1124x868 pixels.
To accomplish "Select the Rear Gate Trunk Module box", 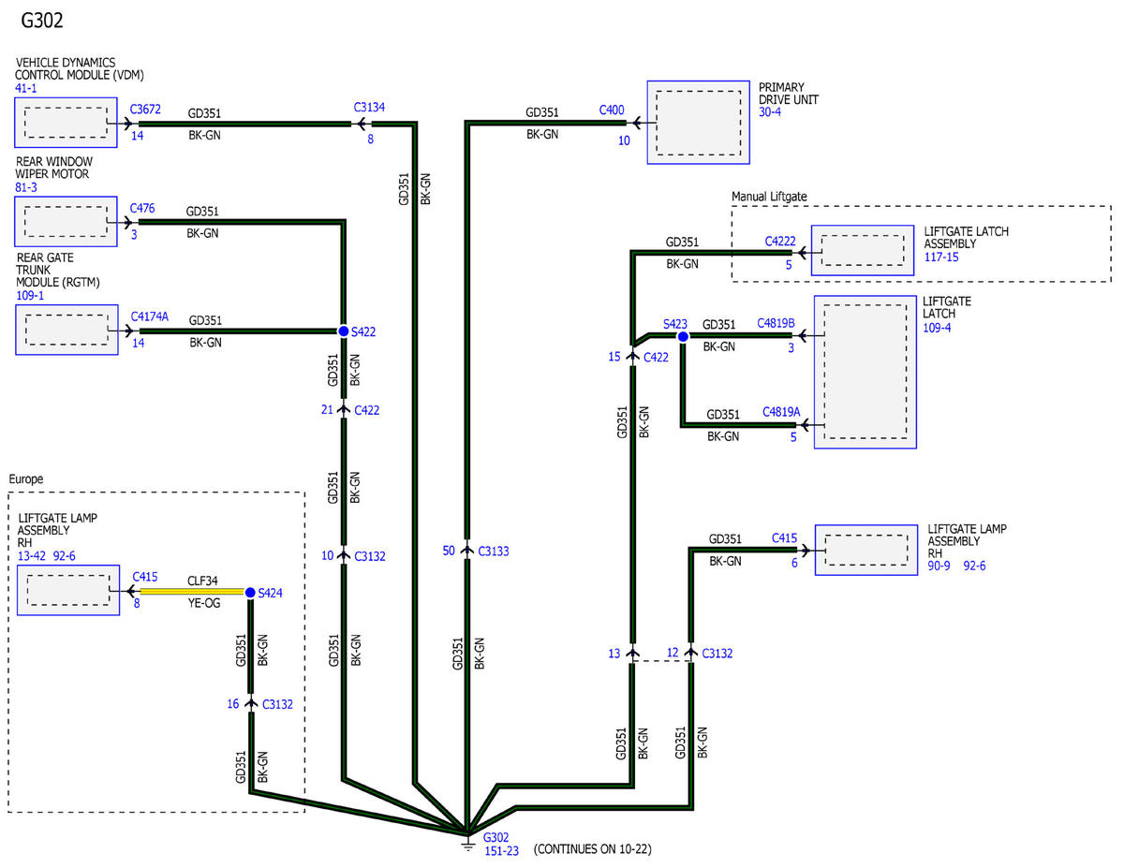I will coord(67,330).
